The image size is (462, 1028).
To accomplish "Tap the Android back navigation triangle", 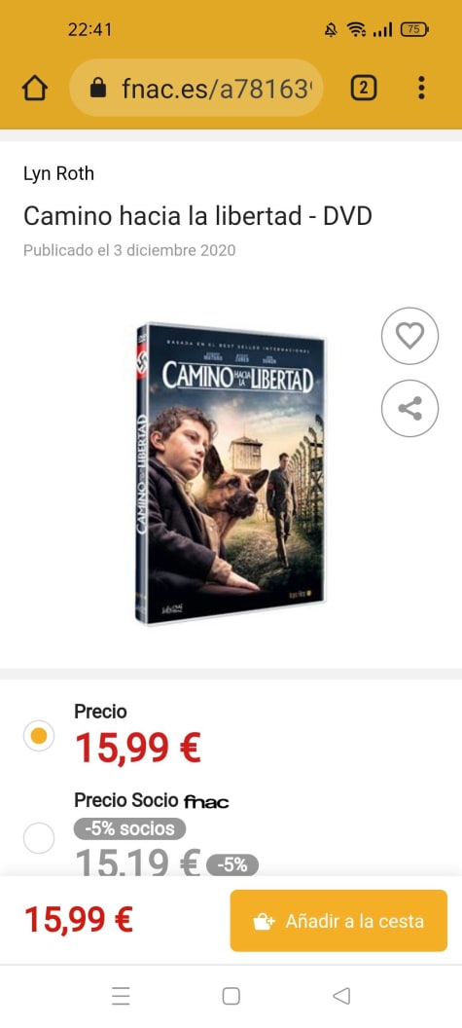I will point(341,996).
